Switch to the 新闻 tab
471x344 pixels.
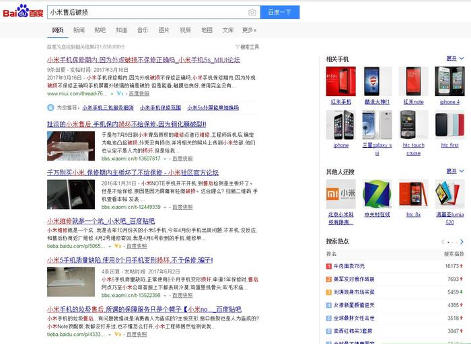click(79, 30)
